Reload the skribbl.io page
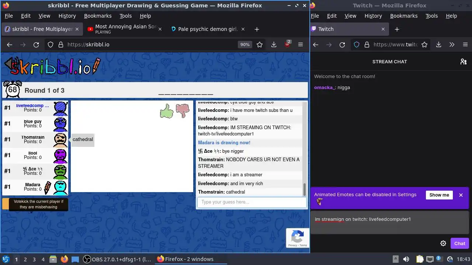This screenshot has width=472, height=265. tap(36, 45)
